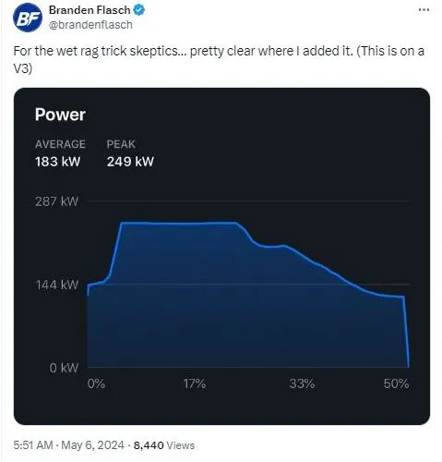
Task: Click the blue verified badge
Action: [139, 10]
